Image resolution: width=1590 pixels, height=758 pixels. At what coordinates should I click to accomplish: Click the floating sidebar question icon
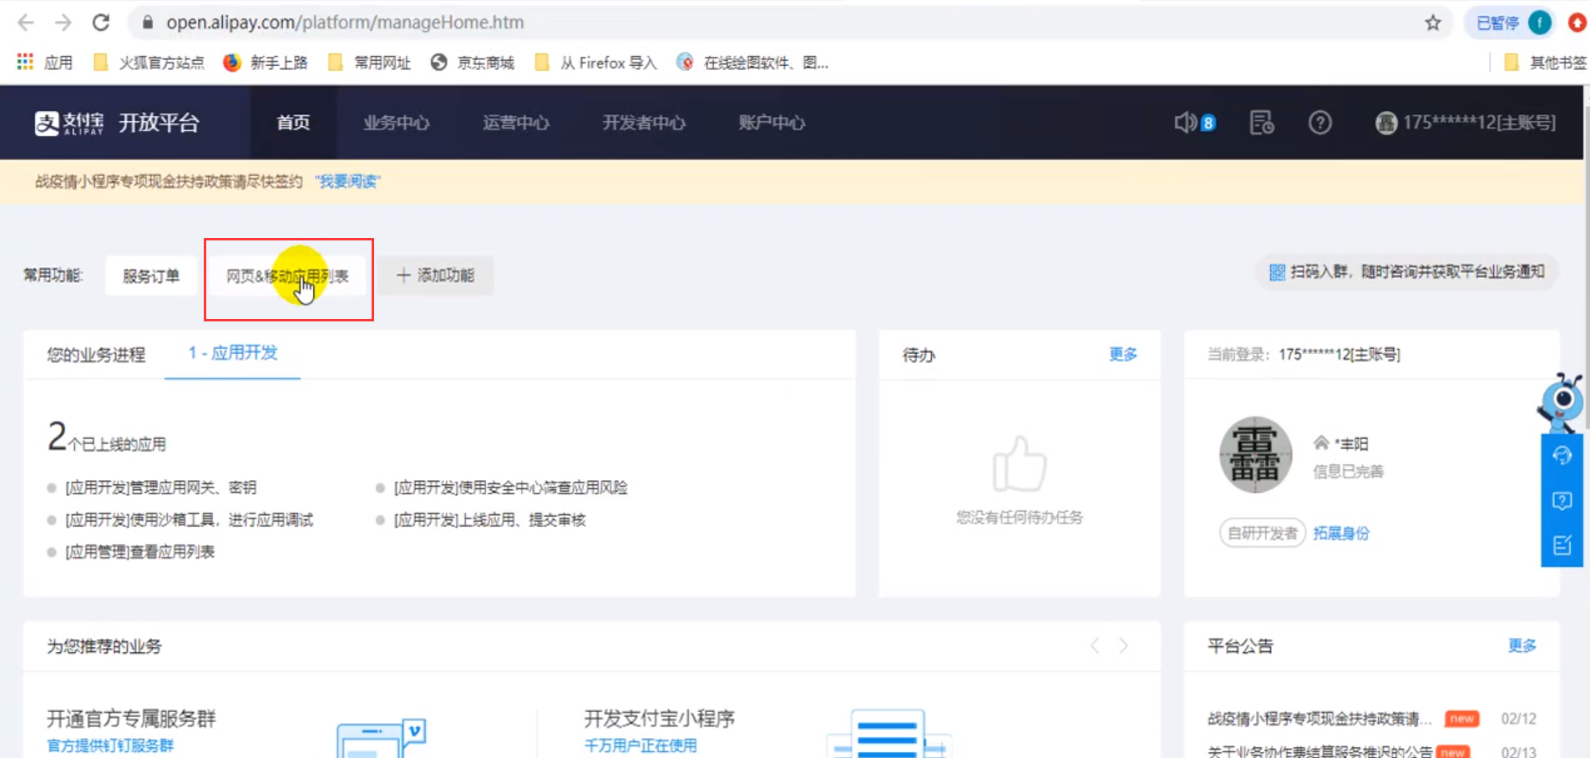point(1562,501)
